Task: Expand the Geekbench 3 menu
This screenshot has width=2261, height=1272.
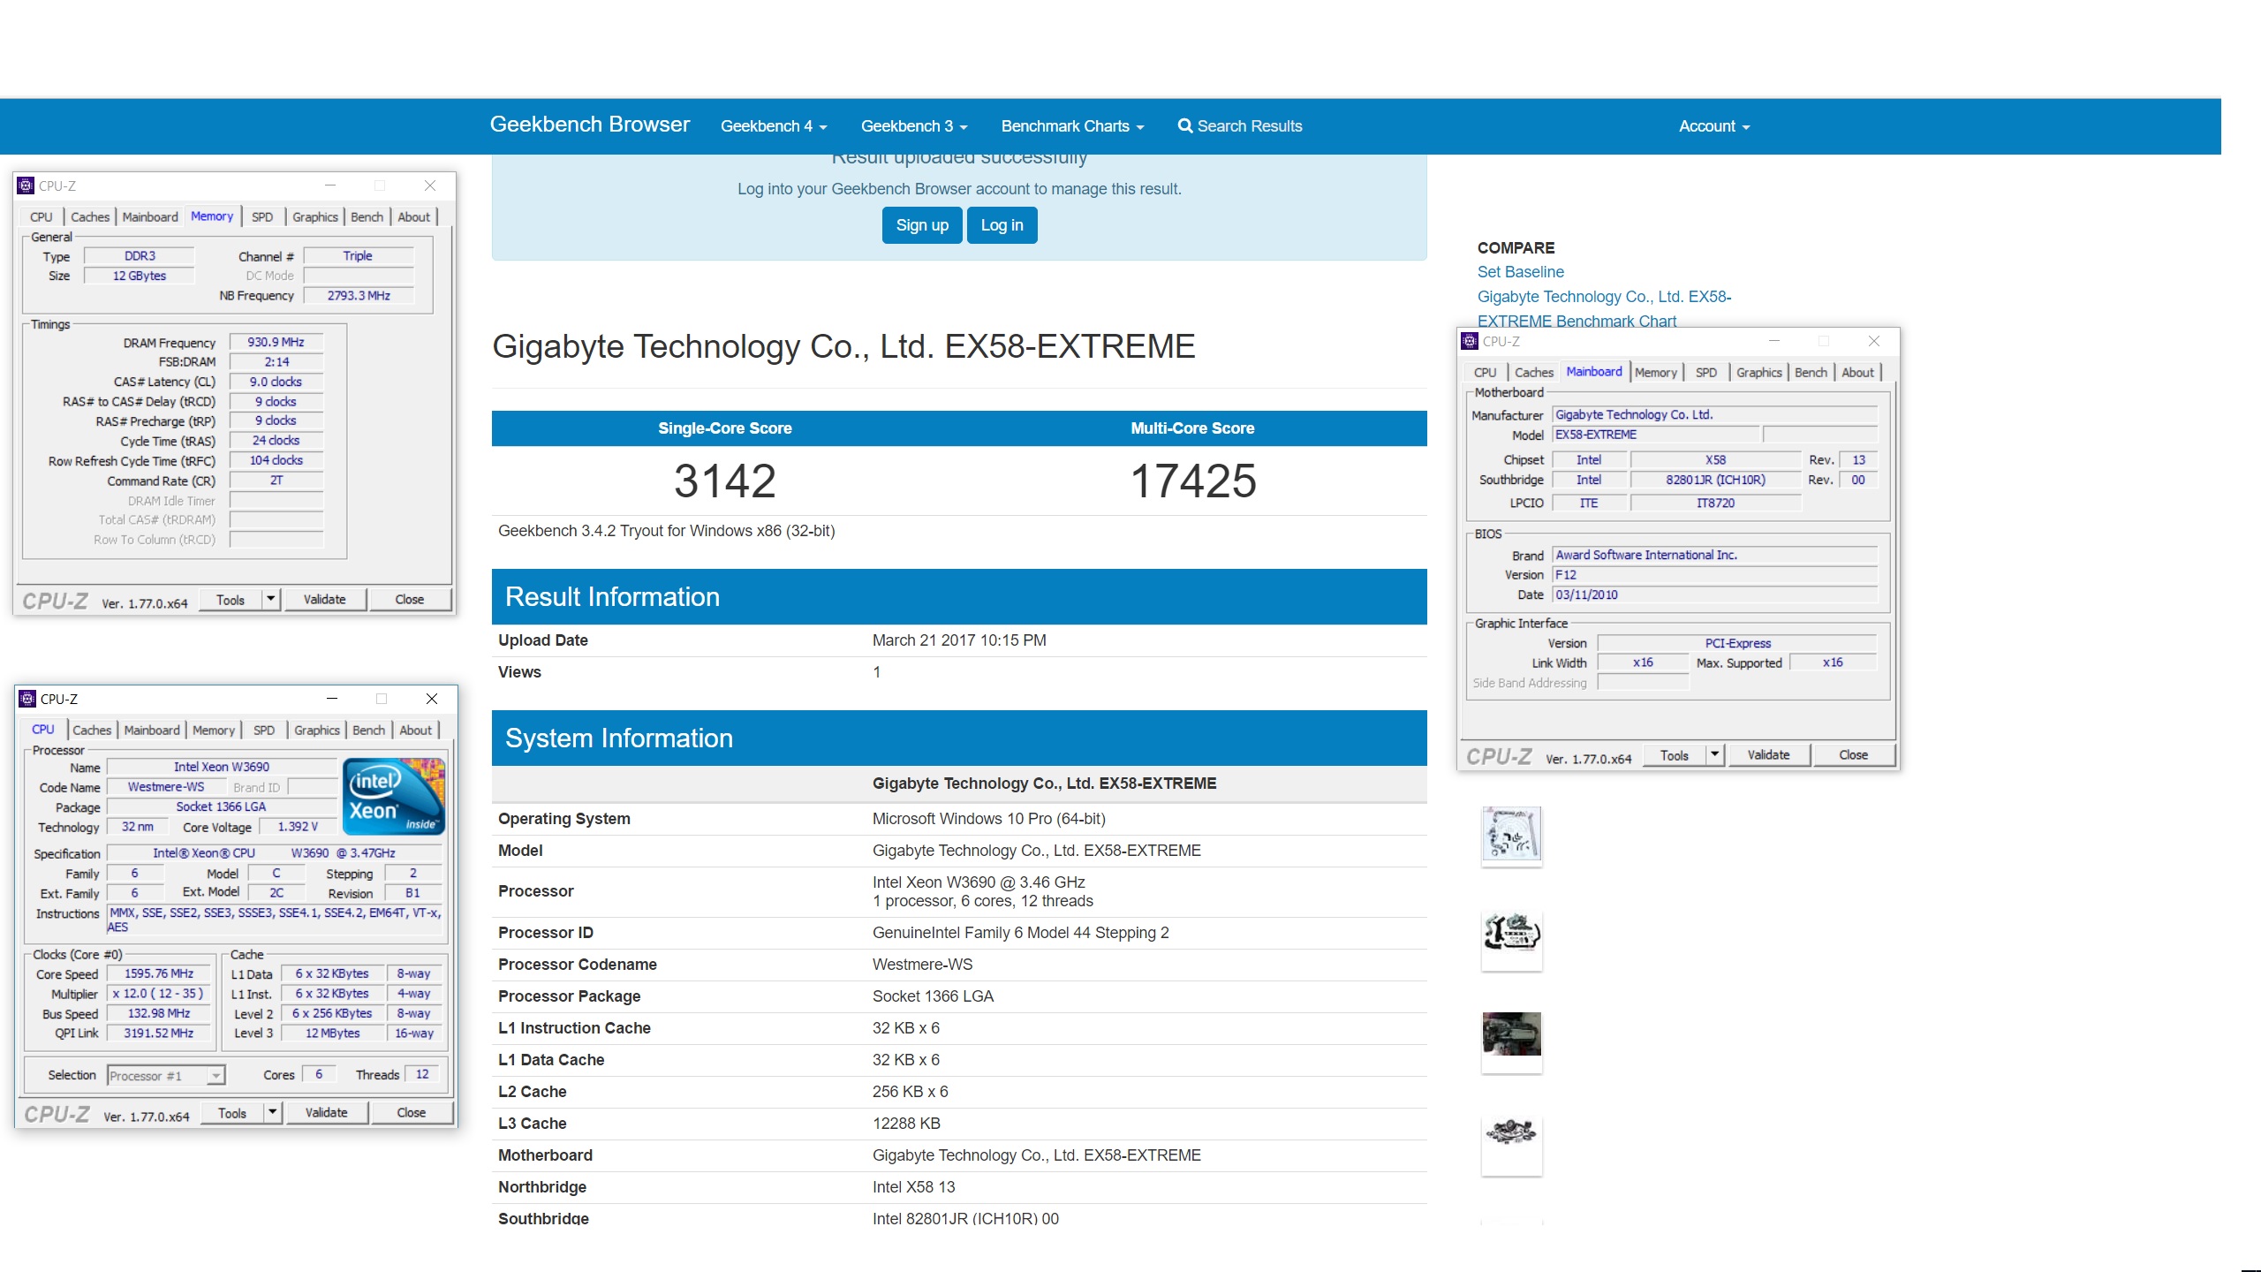Action: tap(914, 126)
